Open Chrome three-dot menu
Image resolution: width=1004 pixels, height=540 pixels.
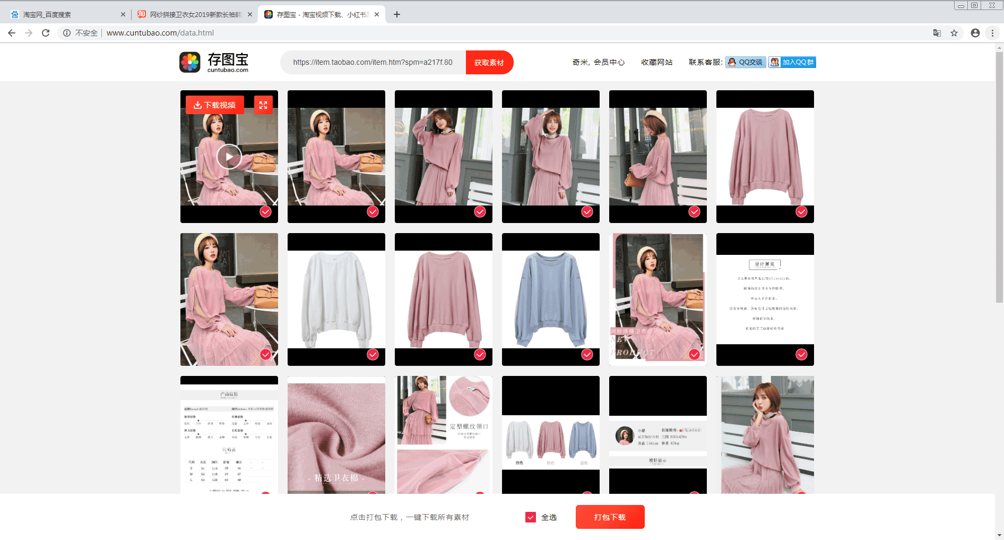(992, 33)
